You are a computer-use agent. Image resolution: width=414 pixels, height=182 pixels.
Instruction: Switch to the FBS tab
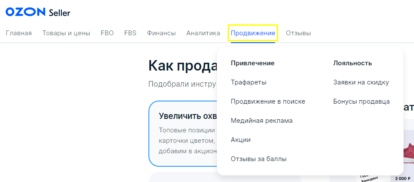130,33
